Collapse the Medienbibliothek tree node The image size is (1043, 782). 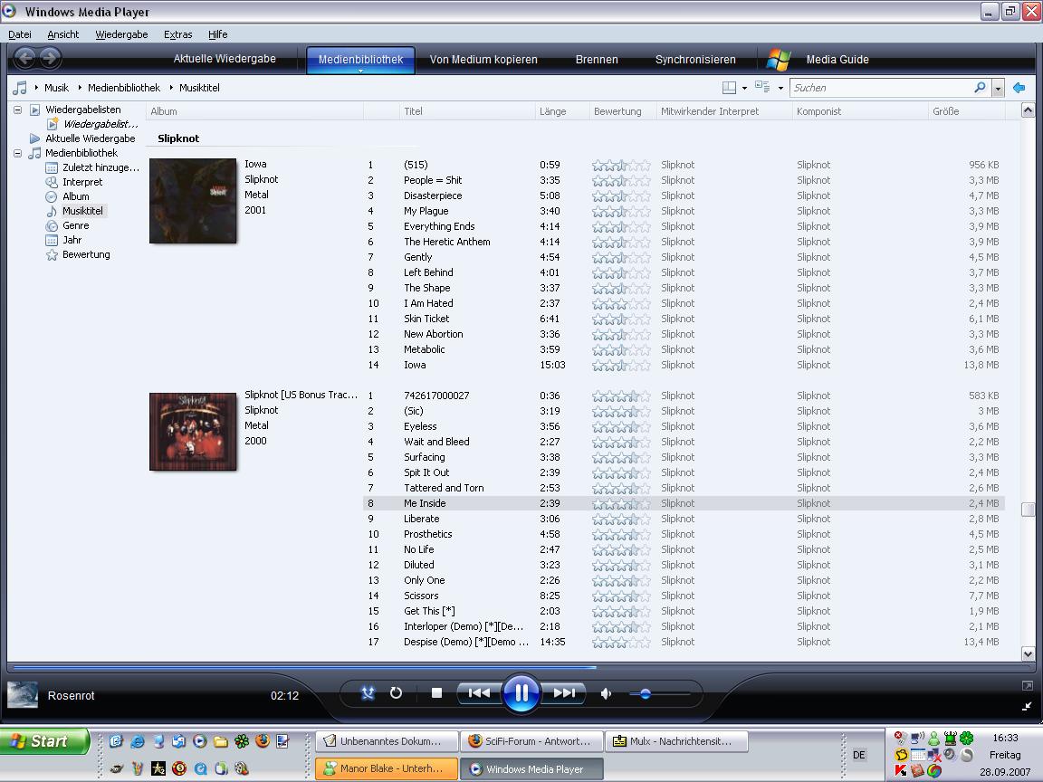coord(17,153)
